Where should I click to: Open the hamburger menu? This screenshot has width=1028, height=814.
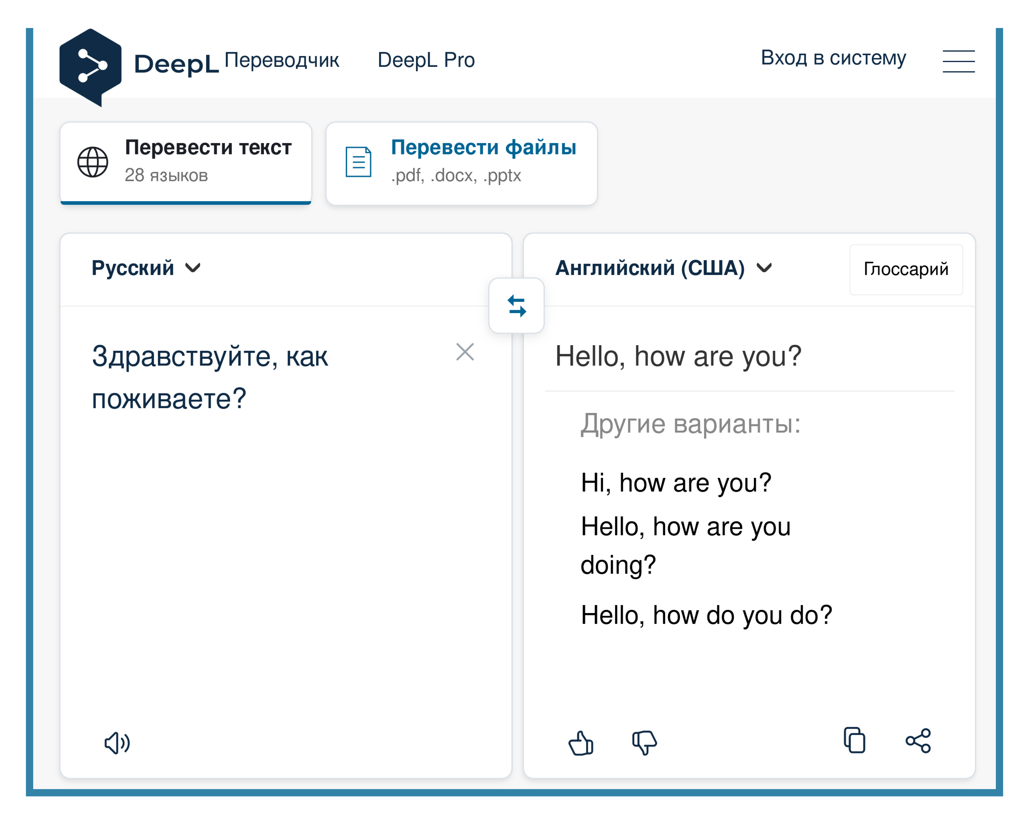click(958, 61)
